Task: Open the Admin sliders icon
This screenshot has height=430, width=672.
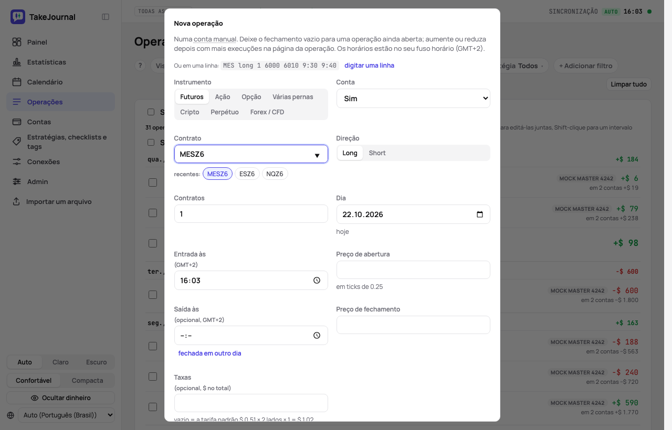Action: [x=17, y=181]
